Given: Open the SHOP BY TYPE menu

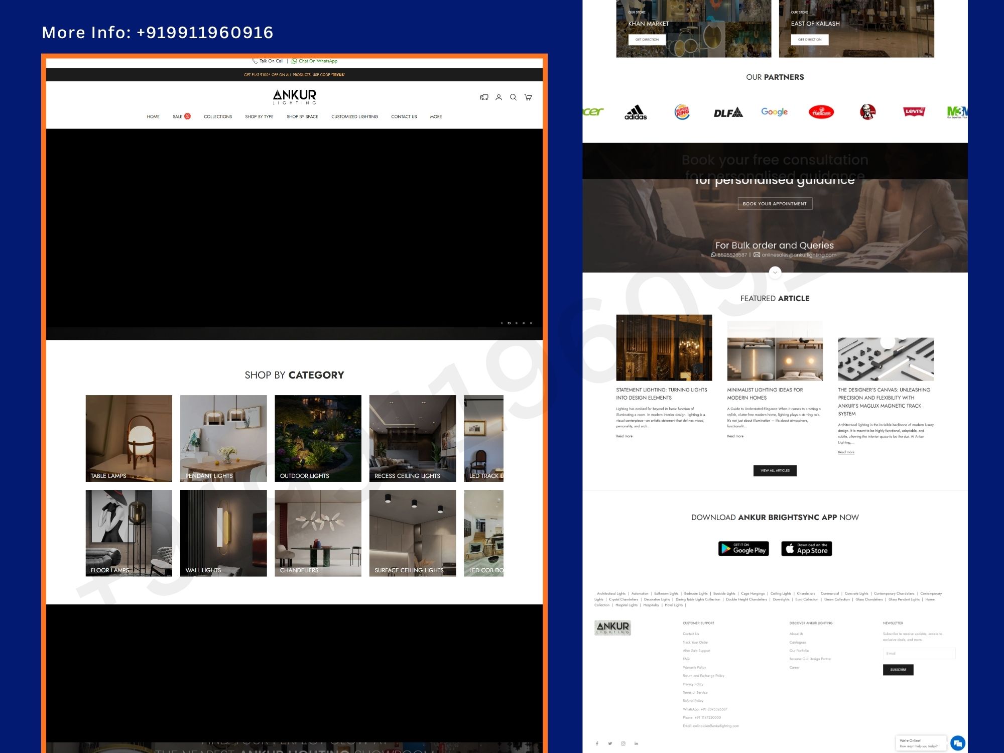Looking at the screenshot, I should [259, 116].
